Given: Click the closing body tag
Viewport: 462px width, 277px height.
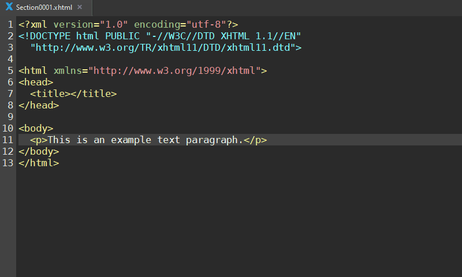Looking at the screenshot, I should tap(39, 151).
